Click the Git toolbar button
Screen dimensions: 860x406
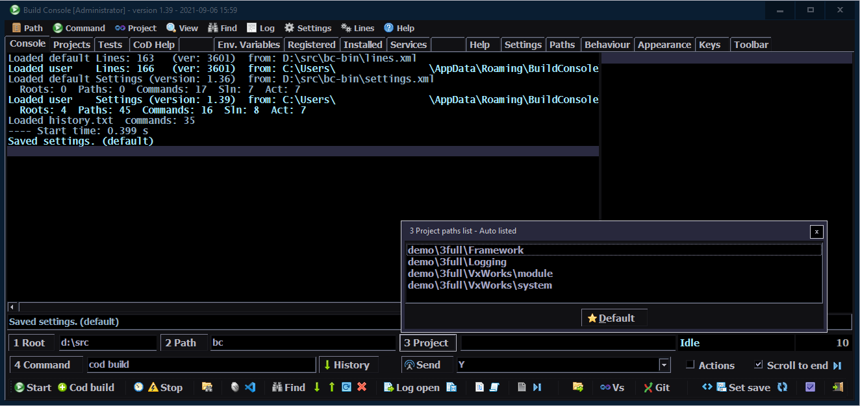(657, 387)
